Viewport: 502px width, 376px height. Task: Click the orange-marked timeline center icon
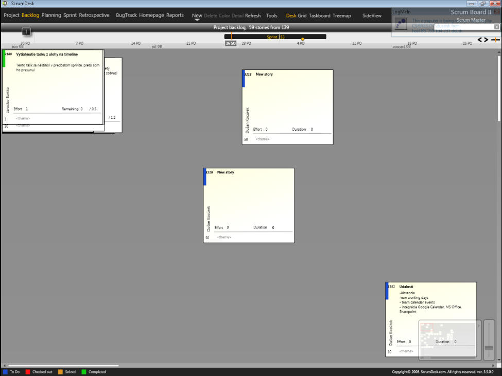tap(495, 40)
